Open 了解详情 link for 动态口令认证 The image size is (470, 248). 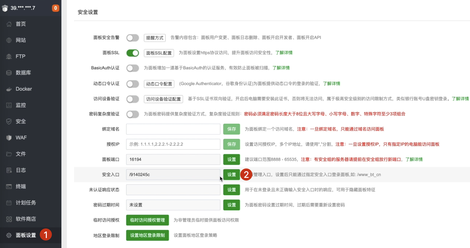pyautogui.click(x=331, y=84)
